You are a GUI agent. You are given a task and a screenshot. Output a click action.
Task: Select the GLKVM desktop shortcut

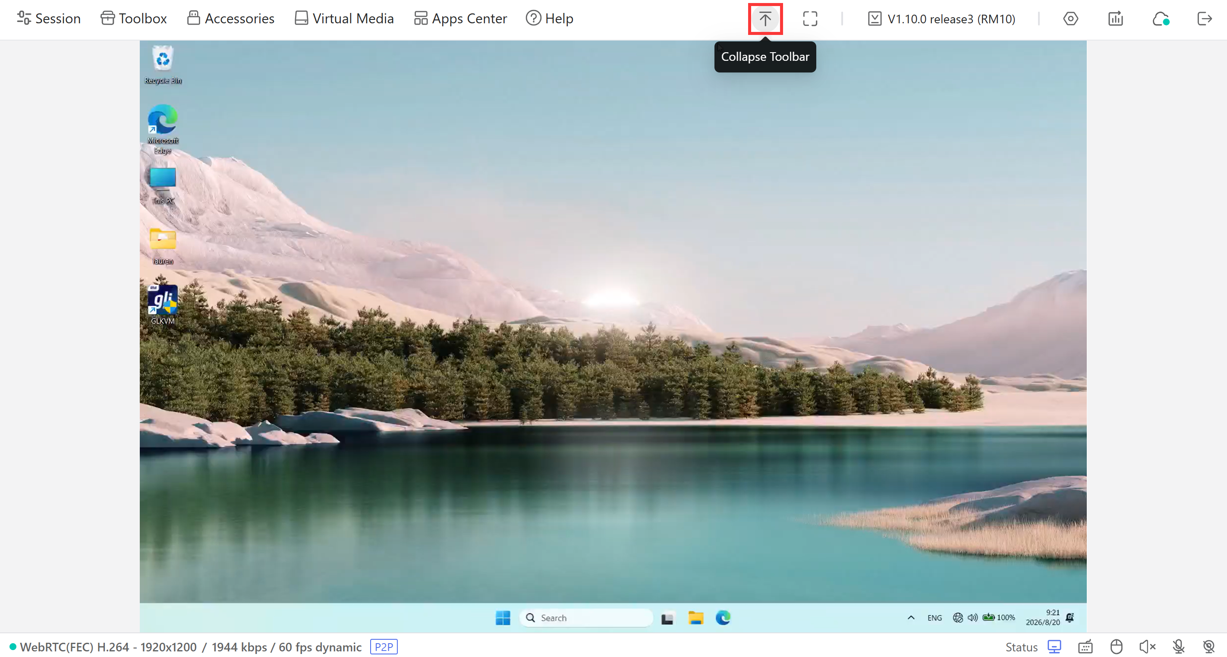[163, 305]
